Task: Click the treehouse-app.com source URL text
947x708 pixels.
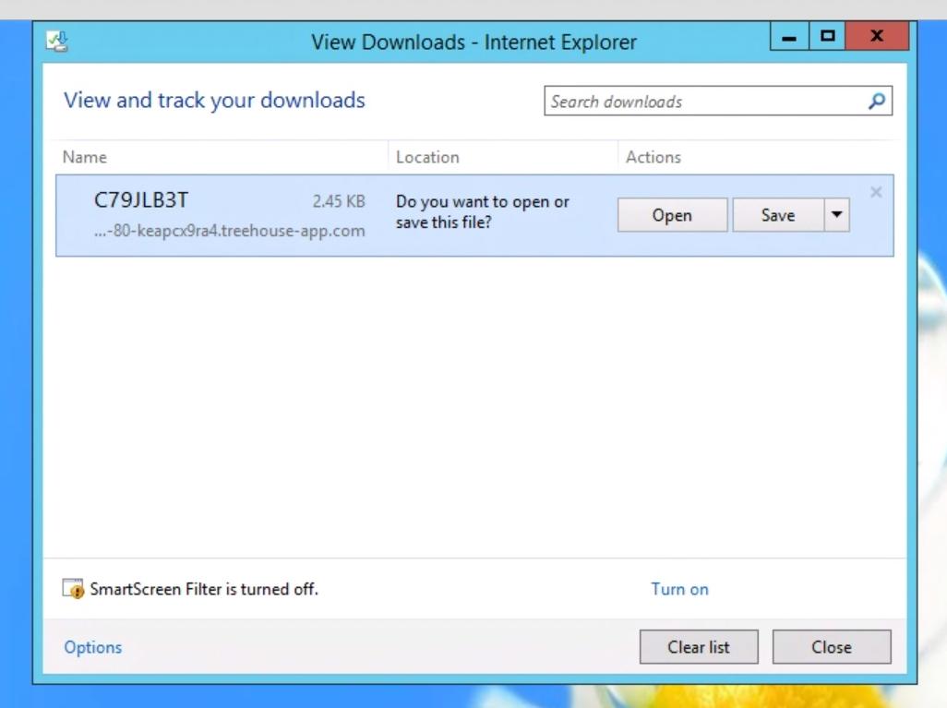Action: pos(230,231)
